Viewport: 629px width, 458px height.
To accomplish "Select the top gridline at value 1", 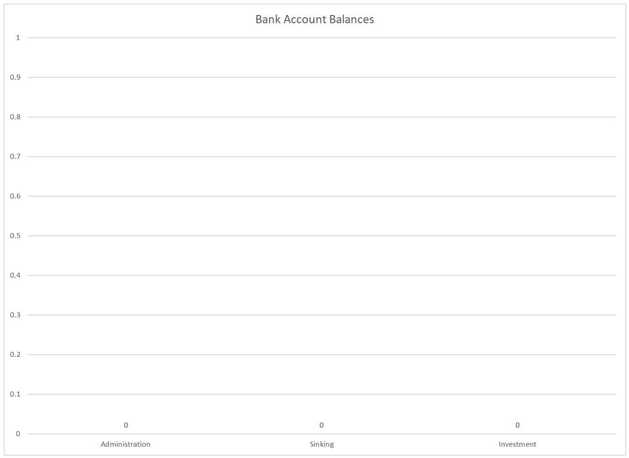I will coord(322,38).
